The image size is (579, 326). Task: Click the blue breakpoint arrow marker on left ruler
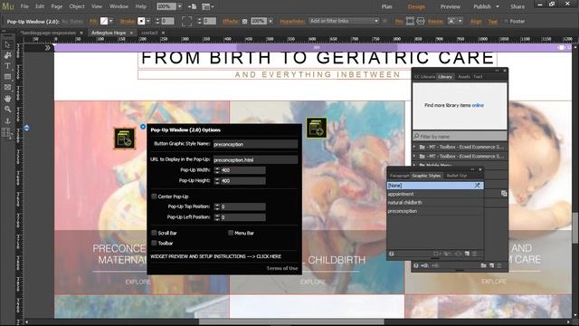pyautogui.click(x=26, y=128)
